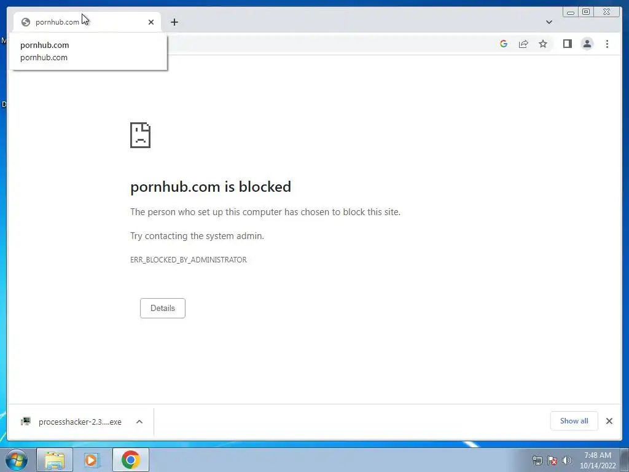Viewport: 629px width, 472px height.
Task: Close the pornhub.com tab
Action: click(x=151, y=22)
